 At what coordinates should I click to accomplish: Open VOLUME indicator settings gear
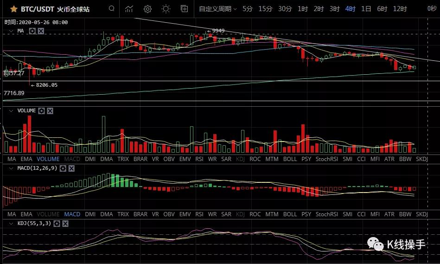[42, 110]
